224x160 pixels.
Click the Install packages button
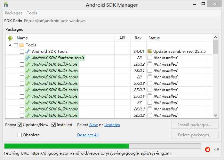click(x=195, y=125)
